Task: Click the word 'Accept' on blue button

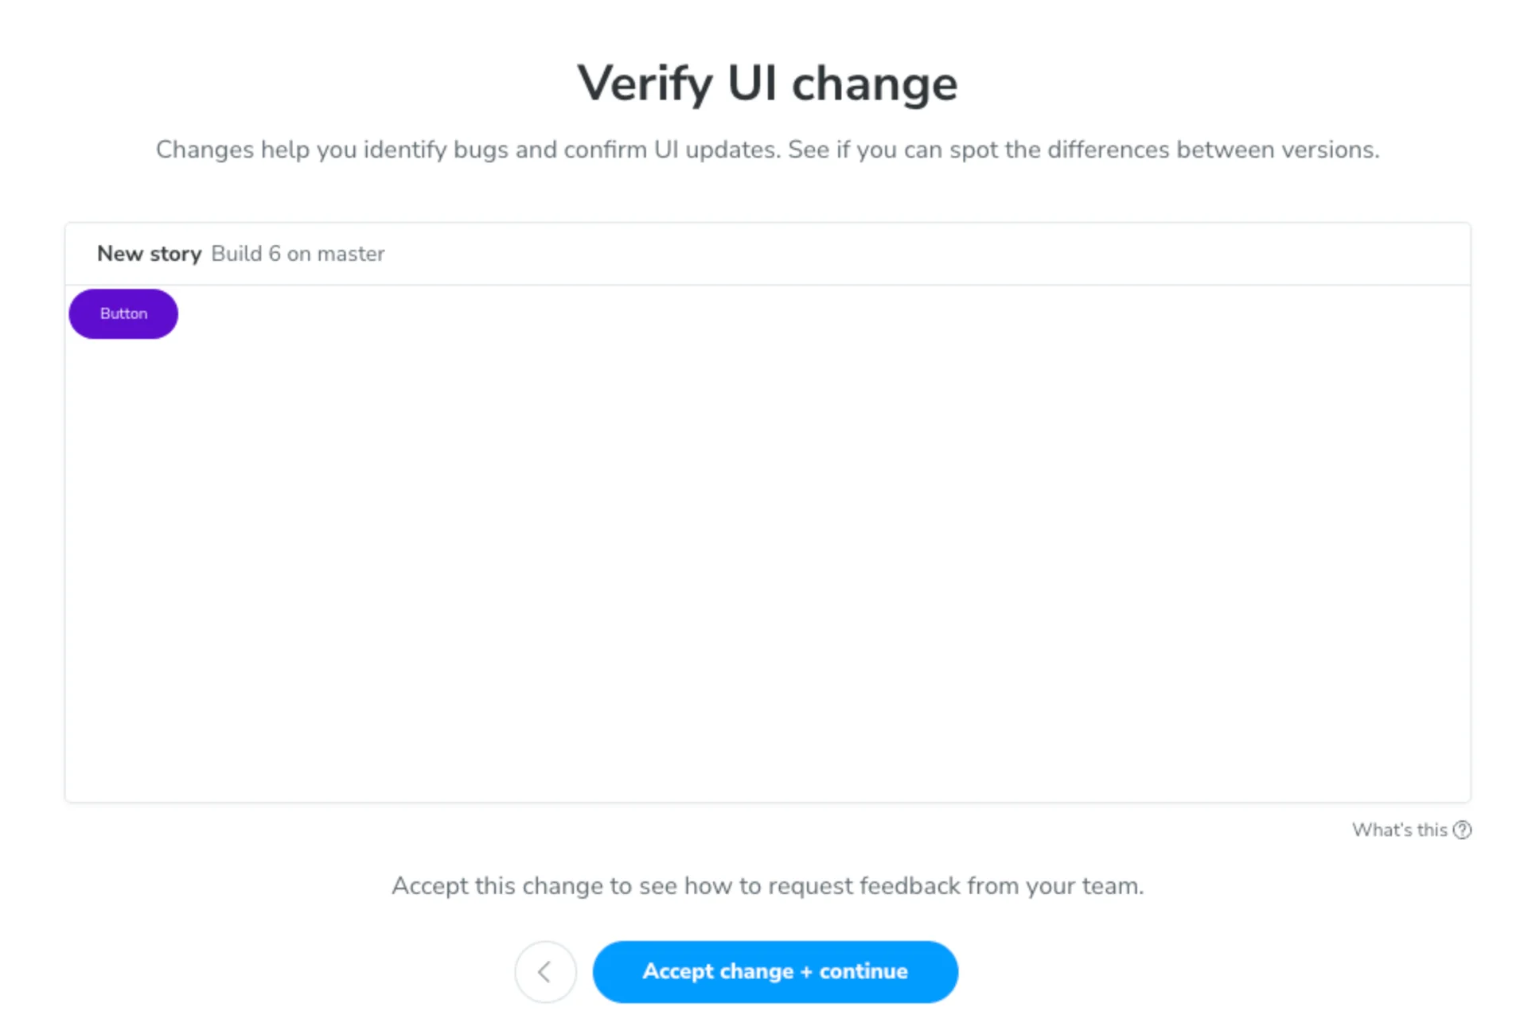Action: coord(678,971)
